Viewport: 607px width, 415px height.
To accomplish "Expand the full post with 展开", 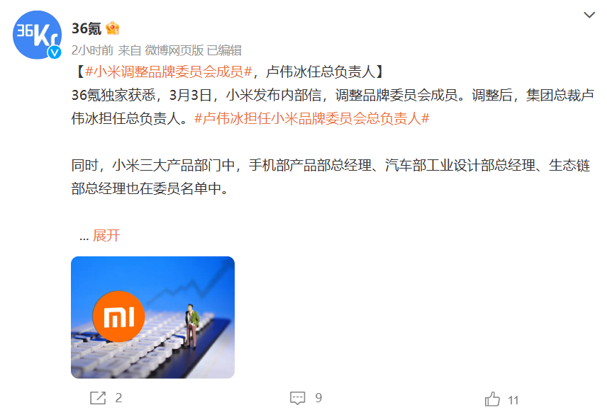I will tap(106, 236).
